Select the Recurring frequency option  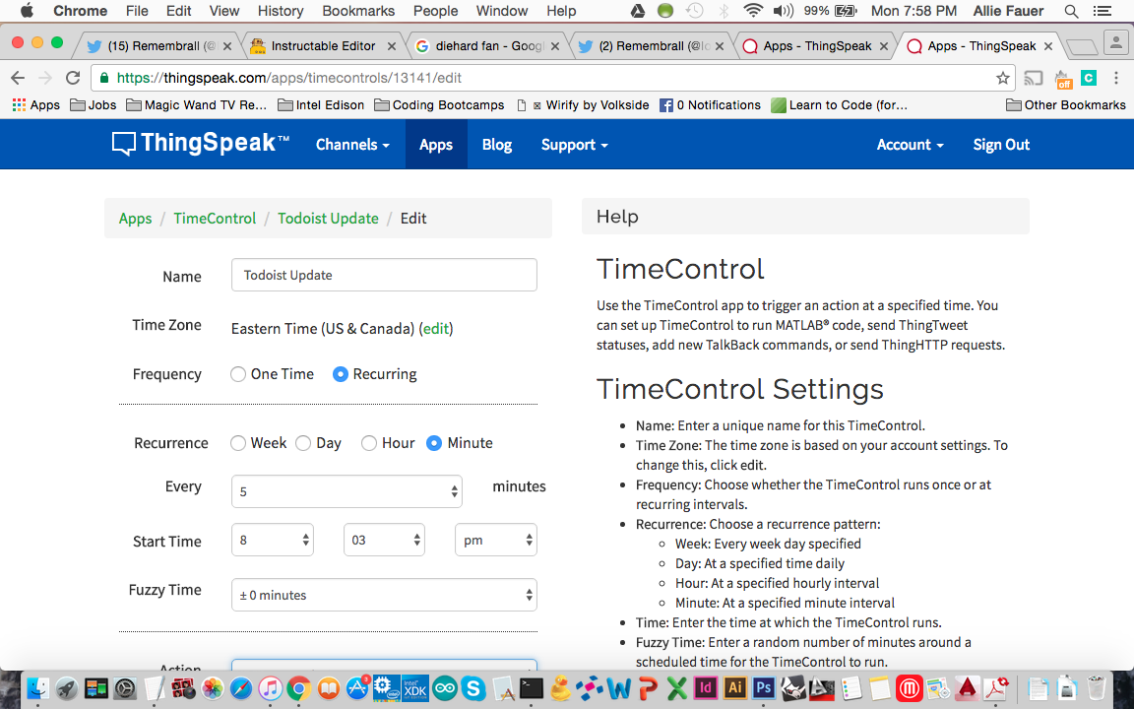click(x=340, y=375)
